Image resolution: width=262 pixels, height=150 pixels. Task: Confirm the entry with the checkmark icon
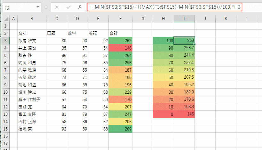[x=68, y=7]
